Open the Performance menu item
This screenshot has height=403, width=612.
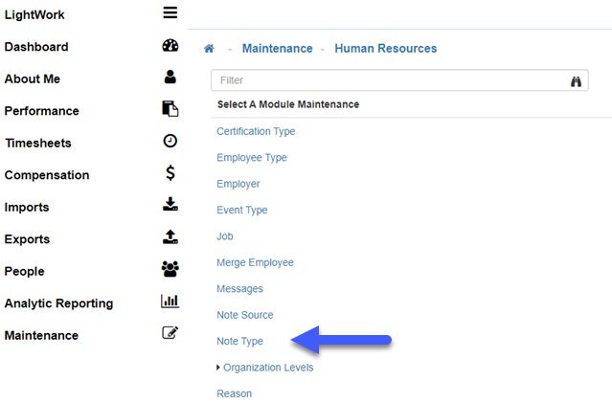click(x=41, y=111)
